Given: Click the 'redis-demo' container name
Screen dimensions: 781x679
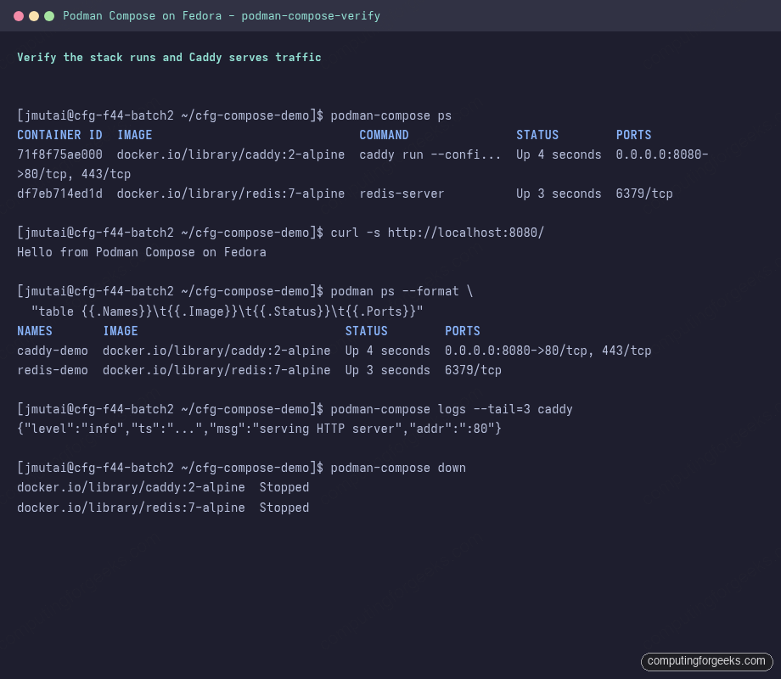Looking at the screenshot, I should 53,370.
